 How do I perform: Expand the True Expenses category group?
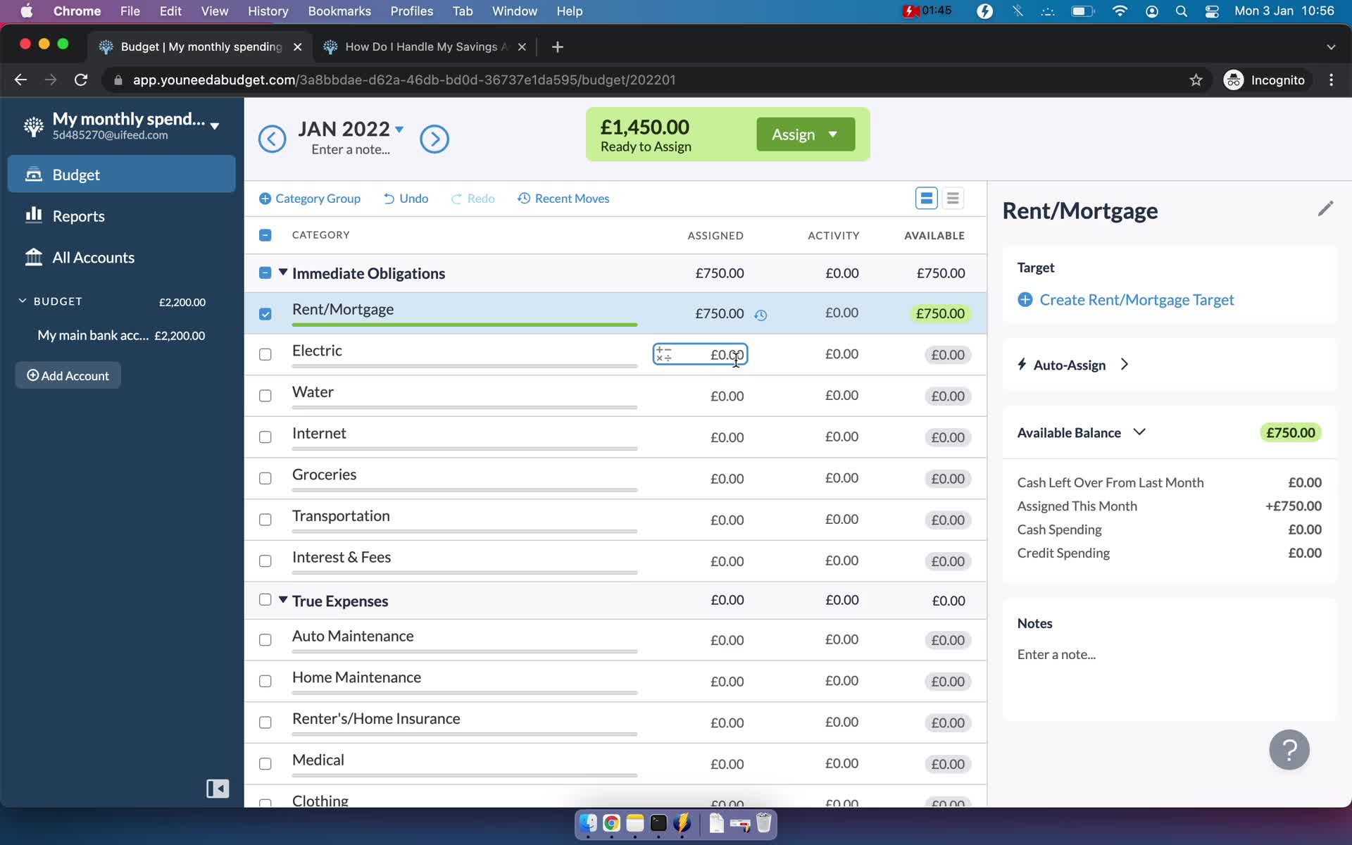282,601
